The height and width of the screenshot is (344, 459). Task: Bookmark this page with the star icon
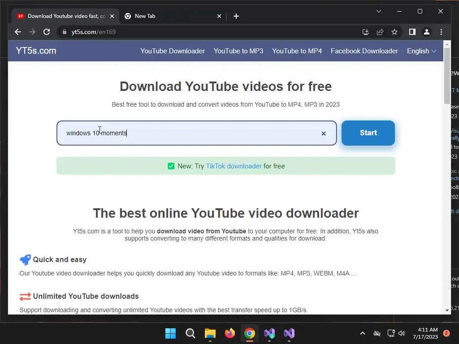coord(394,32)
